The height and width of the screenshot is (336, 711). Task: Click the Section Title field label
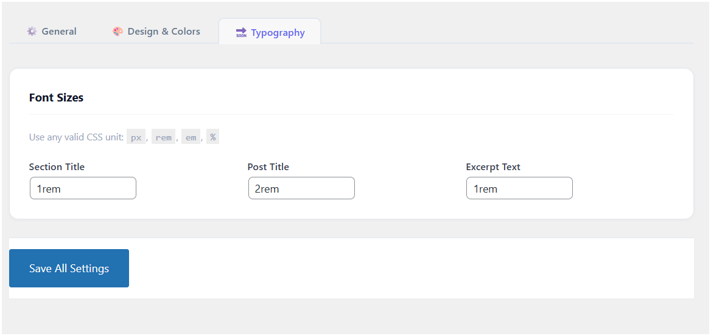[57, 167]
